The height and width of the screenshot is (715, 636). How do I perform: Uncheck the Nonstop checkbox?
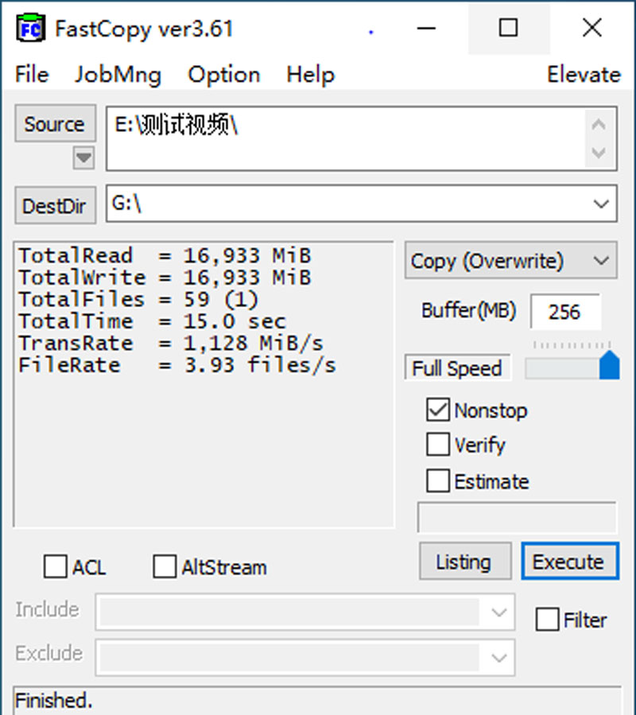click(438, 410)
